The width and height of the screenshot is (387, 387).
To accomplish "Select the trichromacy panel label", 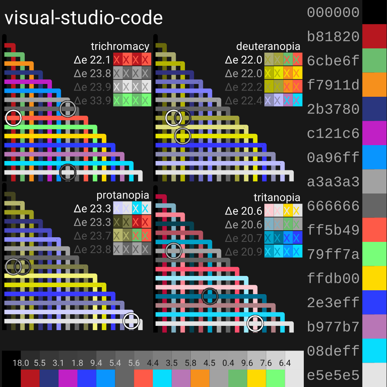I will [120, 46].
